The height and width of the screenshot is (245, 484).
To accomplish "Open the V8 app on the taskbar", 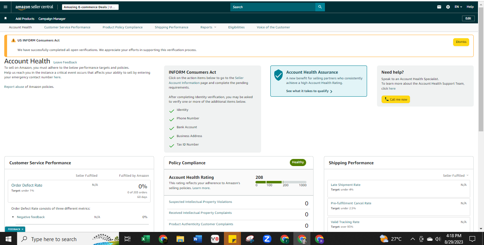I will click(x=215, y=239).
